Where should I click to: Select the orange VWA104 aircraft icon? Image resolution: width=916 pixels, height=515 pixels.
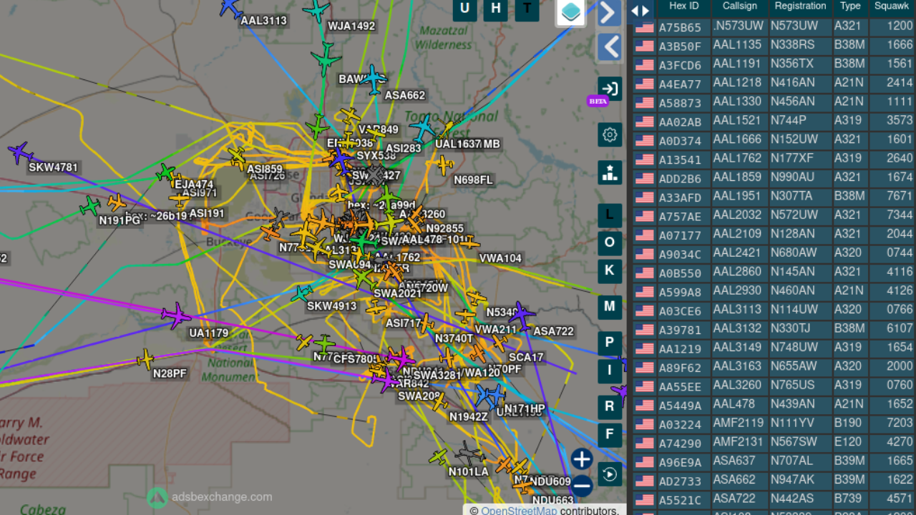[x=469, y=243]
